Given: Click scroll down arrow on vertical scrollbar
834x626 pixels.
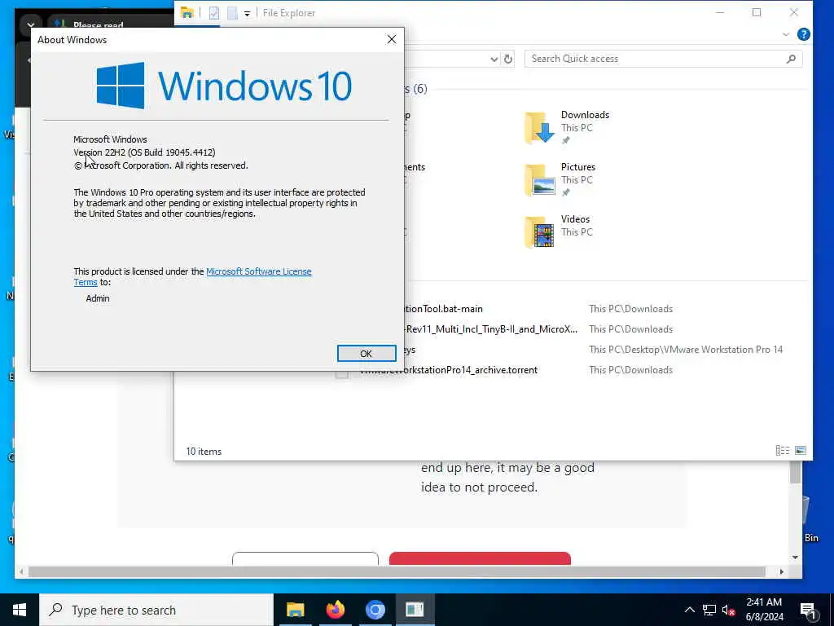Looking at the screenshot, I should (795, 558).
